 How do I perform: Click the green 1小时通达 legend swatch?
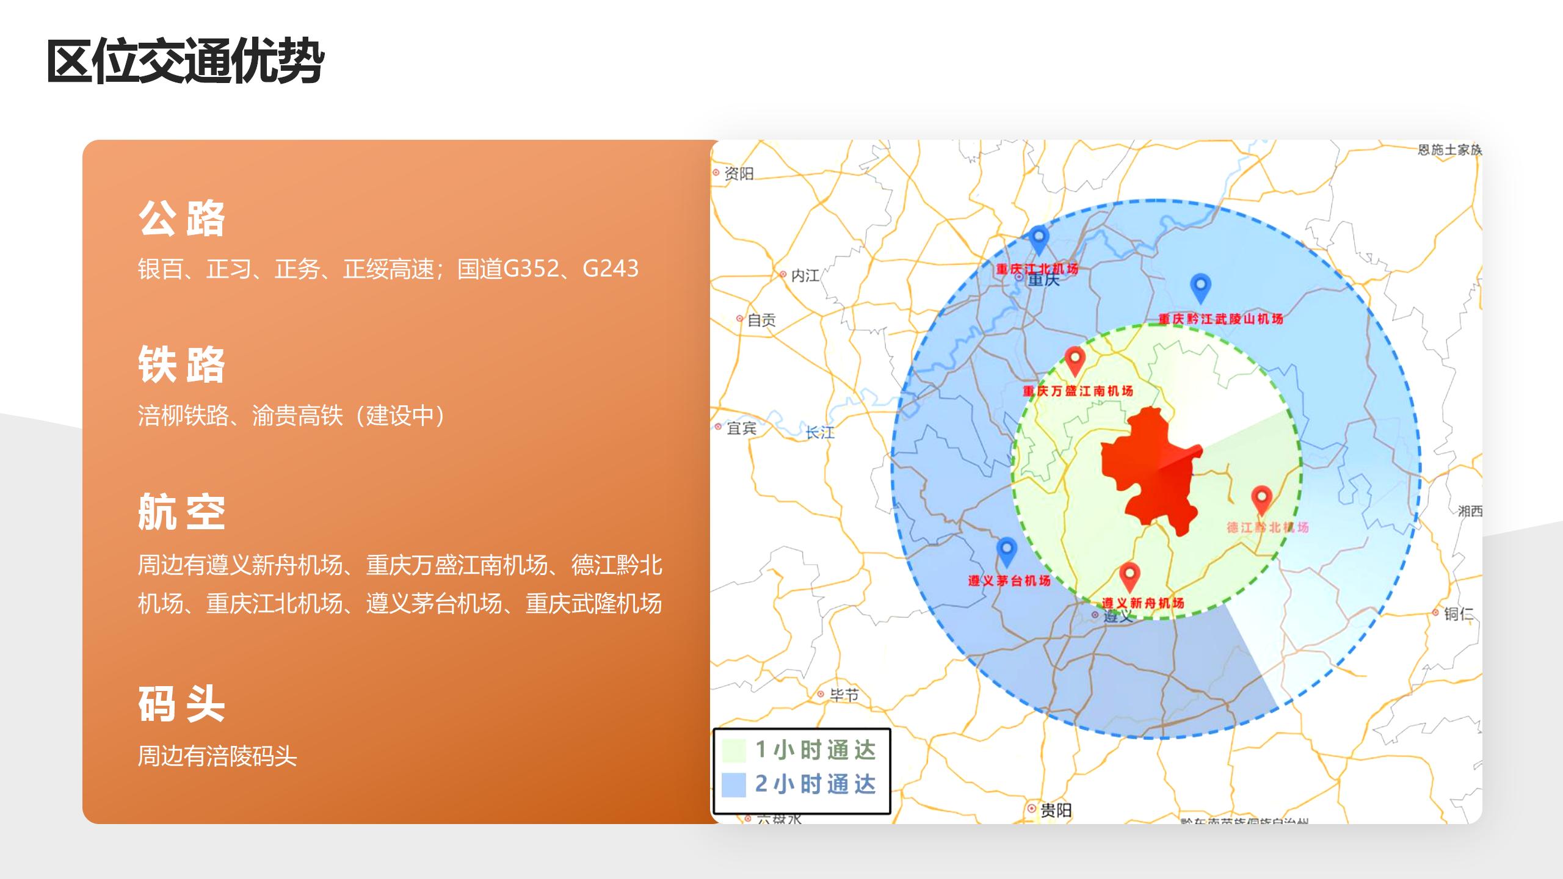[x=733, y=750]
